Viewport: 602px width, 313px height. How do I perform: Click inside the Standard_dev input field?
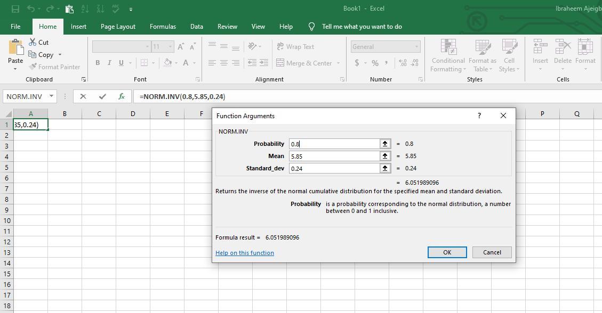click(x=333, y=168)
